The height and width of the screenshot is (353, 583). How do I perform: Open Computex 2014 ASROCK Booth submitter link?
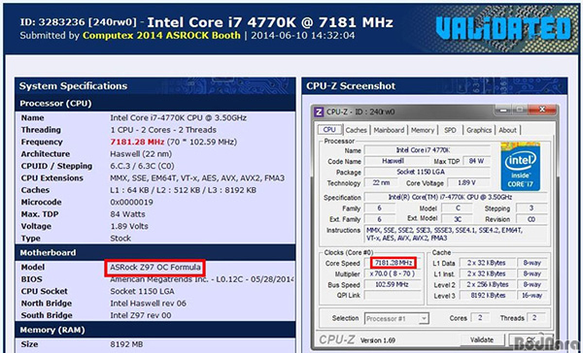click(161, 35)
